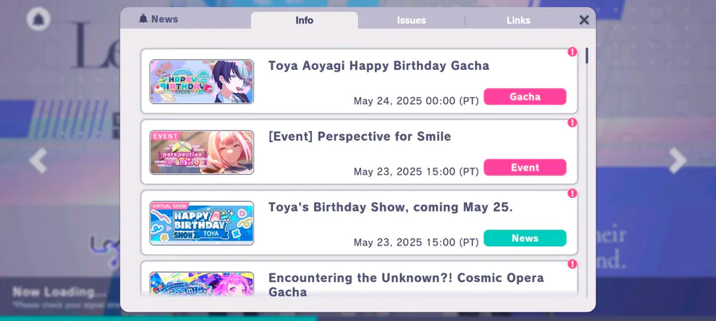Open the Perspective for Smile event thumbnail

pos(202,153)
